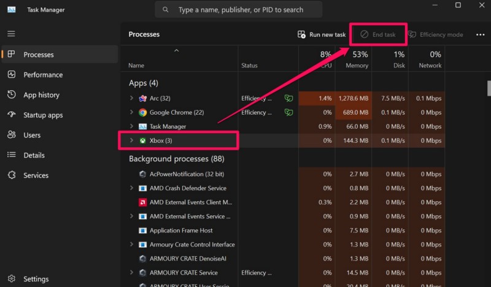Click the Armoury Crate Control Interface icon
The height and width of the screenshot is (287, 491).
click(143, 245)
